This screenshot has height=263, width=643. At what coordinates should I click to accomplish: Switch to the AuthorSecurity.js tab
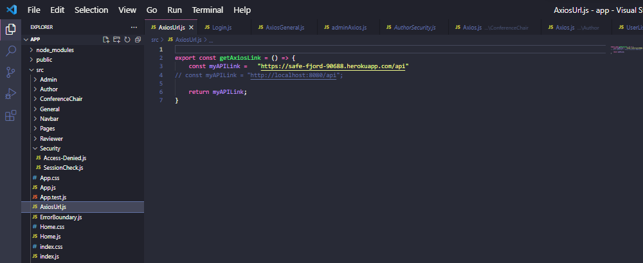(x=413, y=28)
